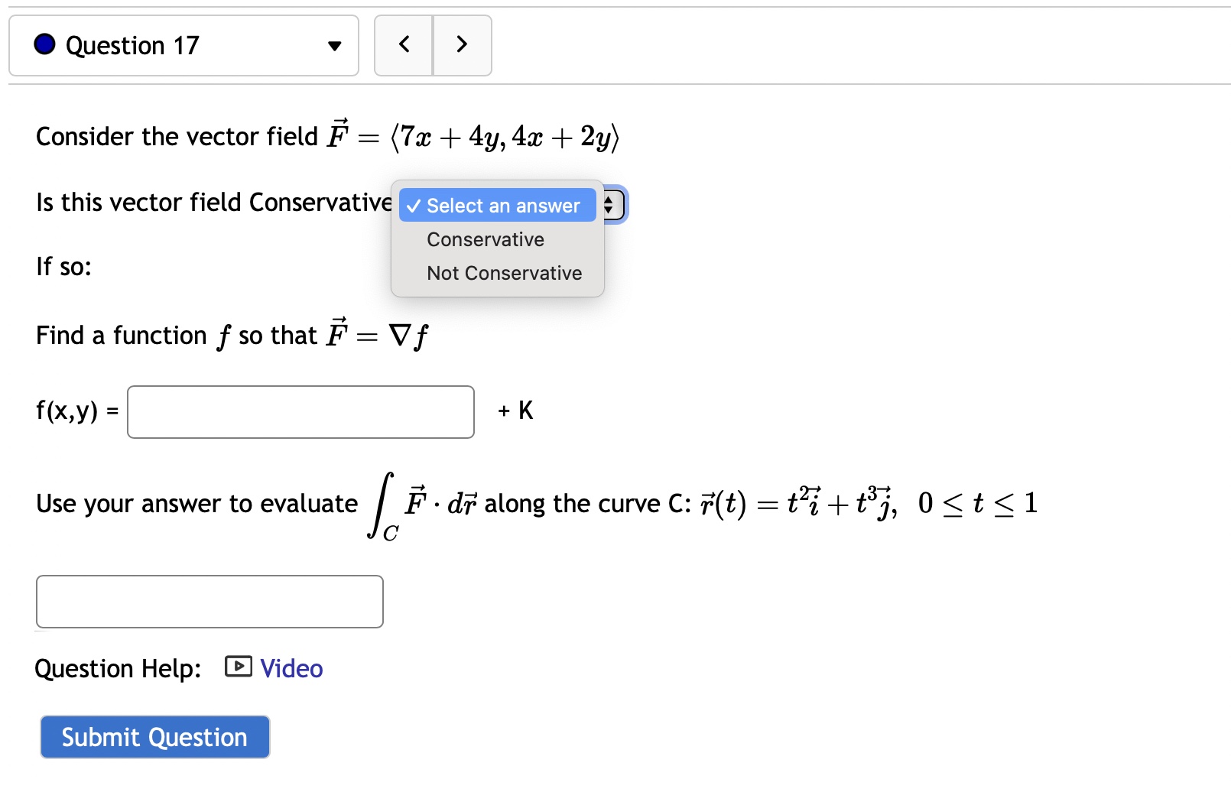The image size is (1231, 792).
Task: Click the checkmark on Select an answer
Action: [x=414, y=205]
